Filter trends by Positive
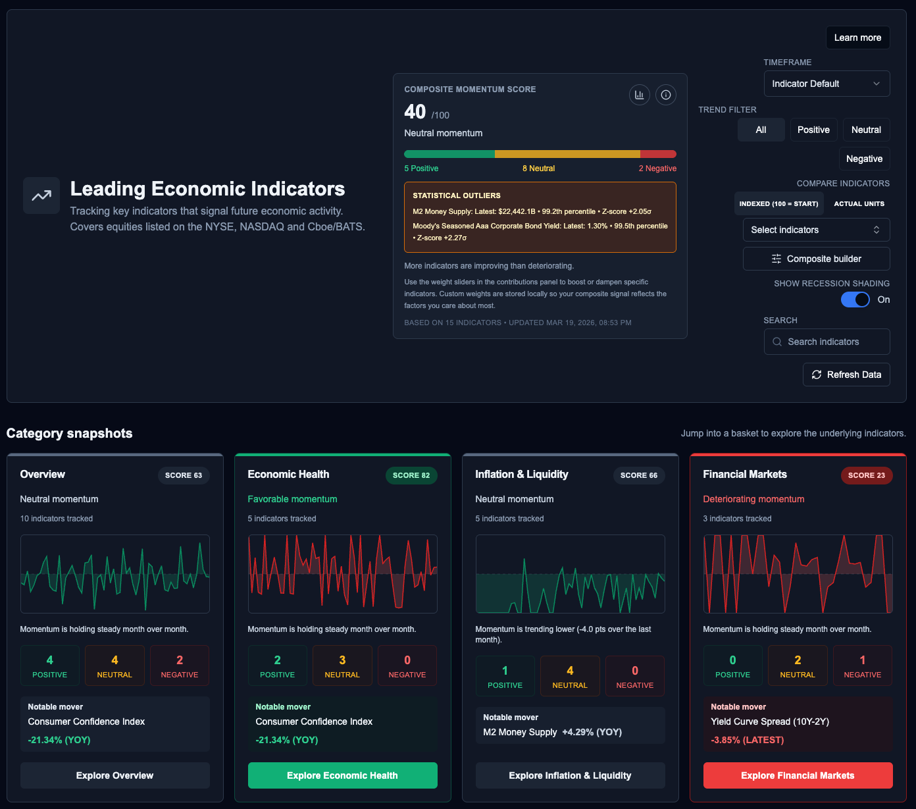This screenshot has width=916, height=809. coord(813,130)
